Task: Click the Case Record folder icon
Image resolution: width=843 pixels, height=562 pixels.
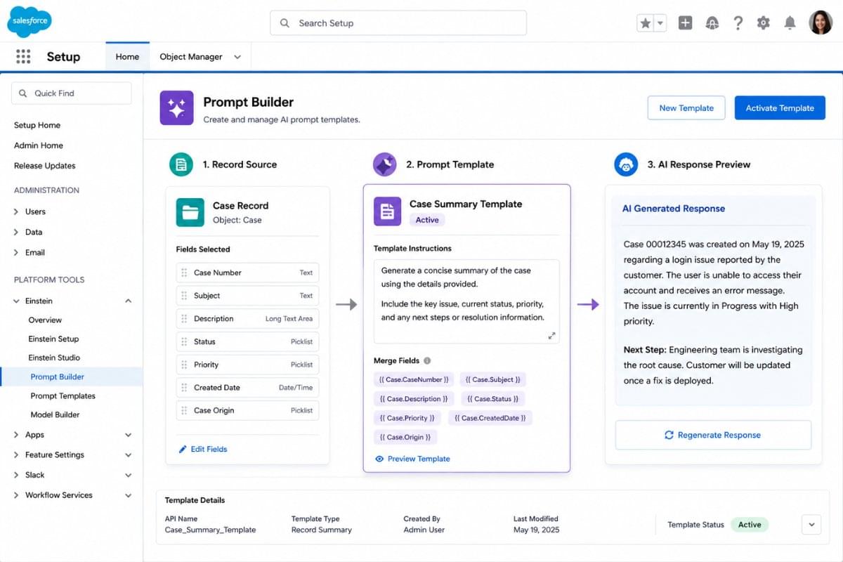Action: [190, 212]
